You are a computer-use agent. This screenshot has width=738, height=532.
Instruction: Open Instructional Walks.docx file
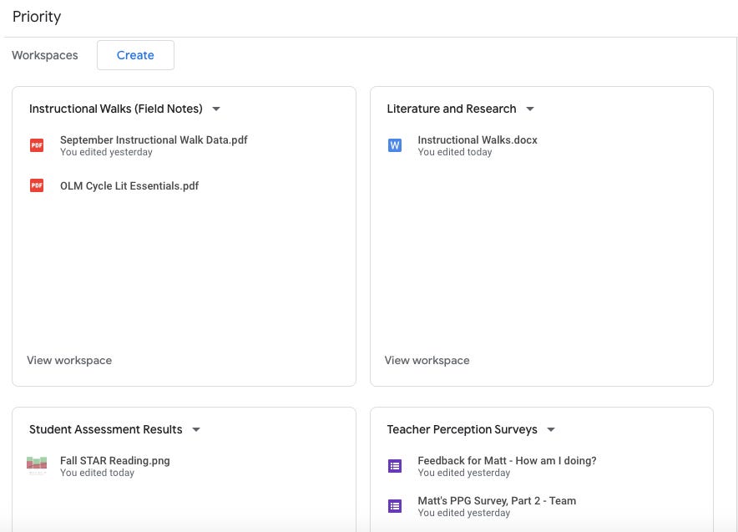(x=478, y=139)
